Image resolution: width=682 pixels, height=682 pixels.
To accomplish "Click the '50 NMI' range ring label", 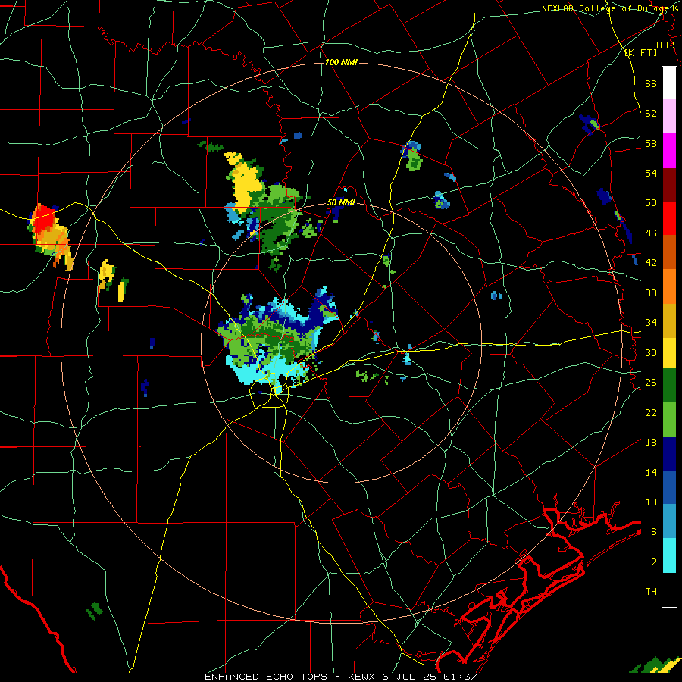I will (342, 202).
